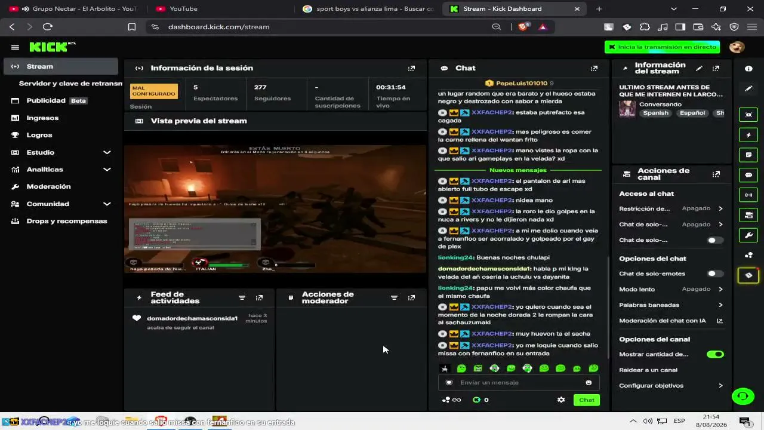Click the Spanish stream tag
This screenshot has width=764, height=430.
point(656,113)
